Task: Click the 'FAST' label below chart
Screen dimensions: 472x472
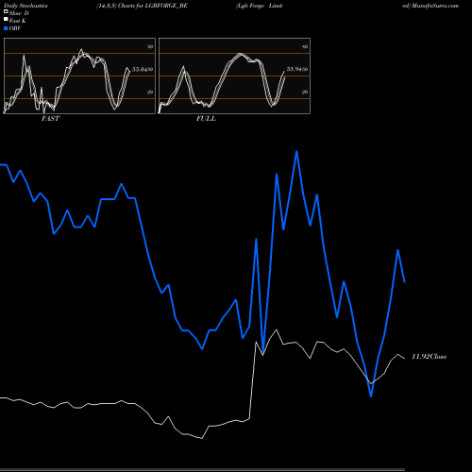Action: tap(50, 119)
